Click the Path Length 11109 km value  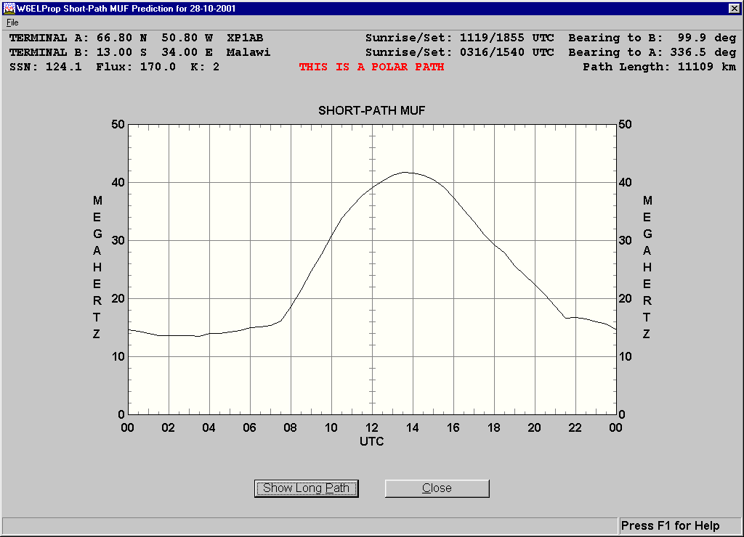click(x=659, y=67)
